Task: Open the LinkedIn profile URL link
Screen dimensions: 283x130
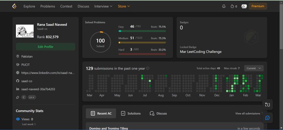Action: point(48,73)
